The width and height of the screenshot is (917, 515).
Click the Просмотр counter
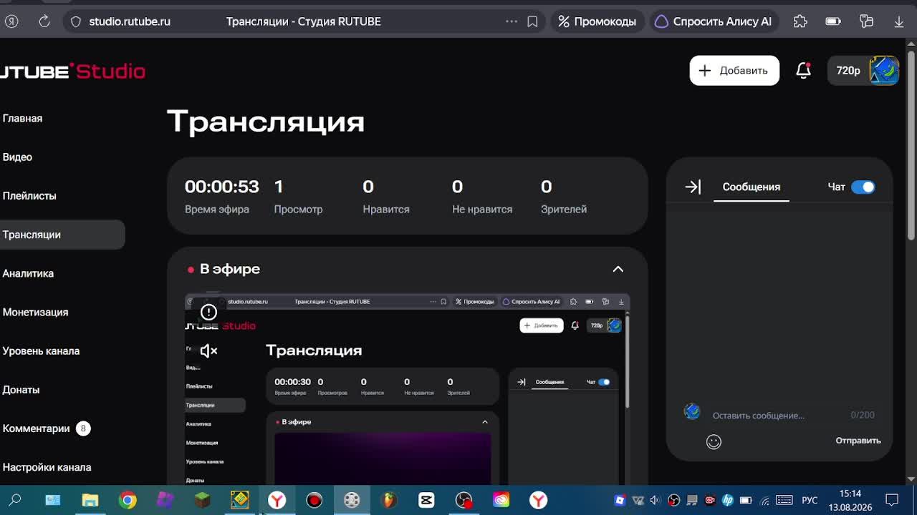point(298,197)
